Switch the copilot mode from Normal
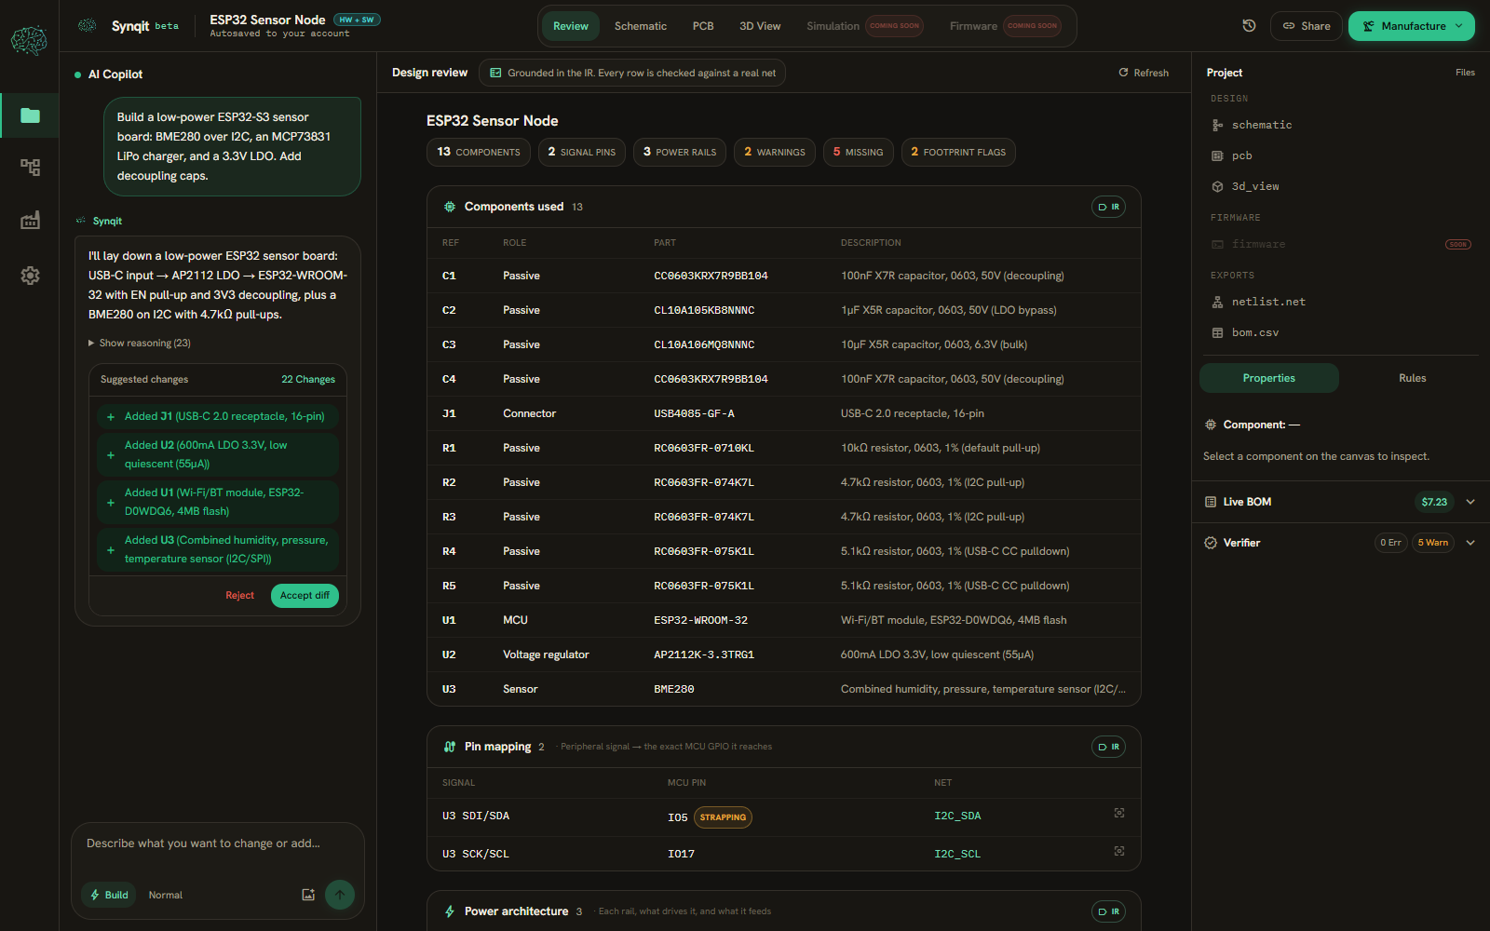The height and width of the screenshot is (931, 1490). point(166,895)
